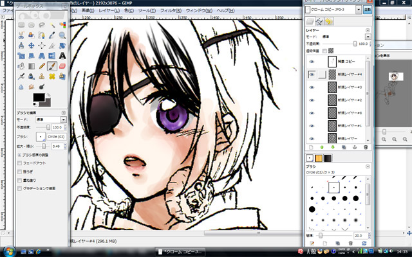Enable the 重ね塗り checkbox
The width and height of the screenshot is (412, 257).
(19, 180)
